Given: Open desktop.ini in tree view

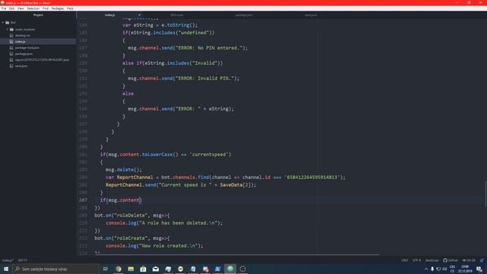Looking at the screenshot, I should pos(22,36).
